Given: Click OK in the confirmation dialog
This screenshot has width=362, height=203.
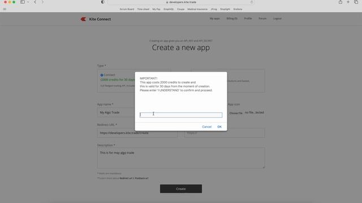Looking at the screenshot, I should click(x=219, y=127).
